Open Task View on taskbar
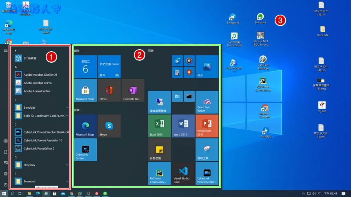 [20, 193]
